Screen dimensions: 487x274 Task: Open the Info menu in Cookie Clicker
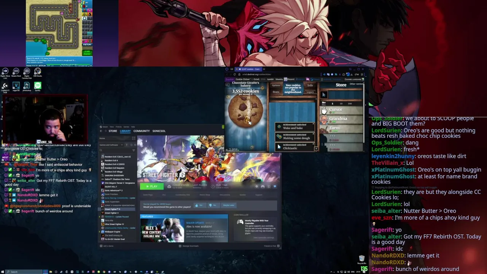point(310,86)
